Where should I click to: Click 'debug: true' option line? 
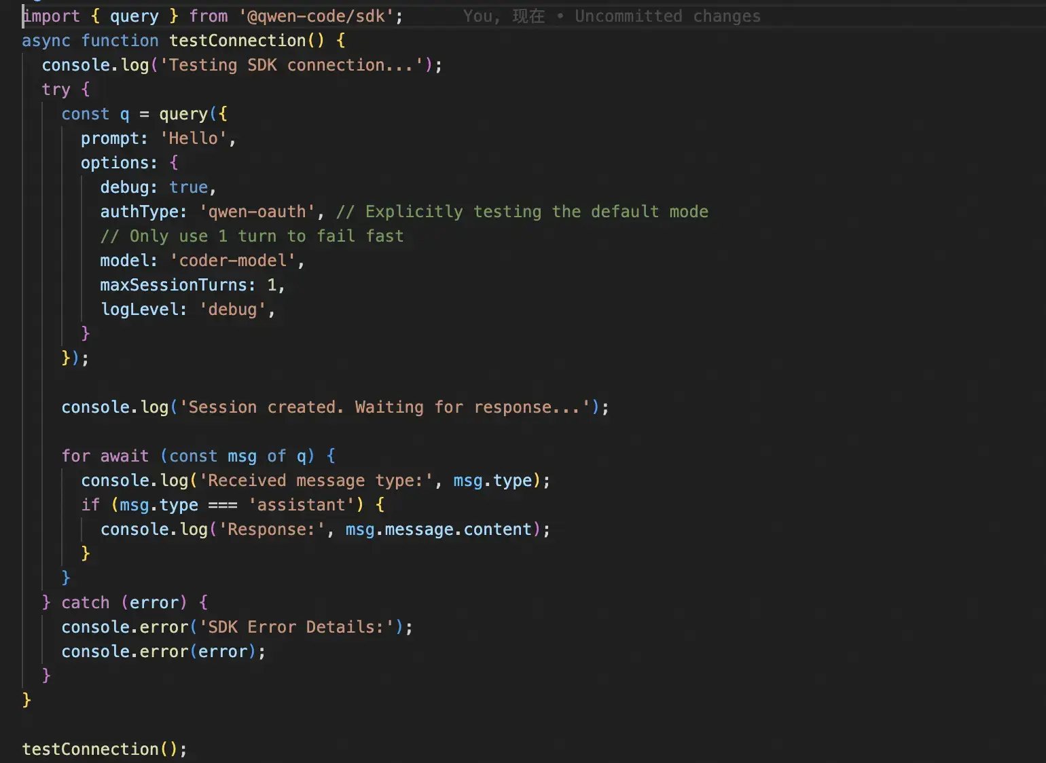click(158, 187)
